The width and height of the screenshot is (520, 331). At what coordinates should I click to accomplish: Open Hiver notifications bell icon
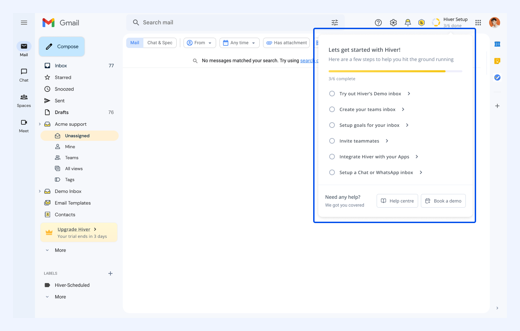tap(408, 23)
